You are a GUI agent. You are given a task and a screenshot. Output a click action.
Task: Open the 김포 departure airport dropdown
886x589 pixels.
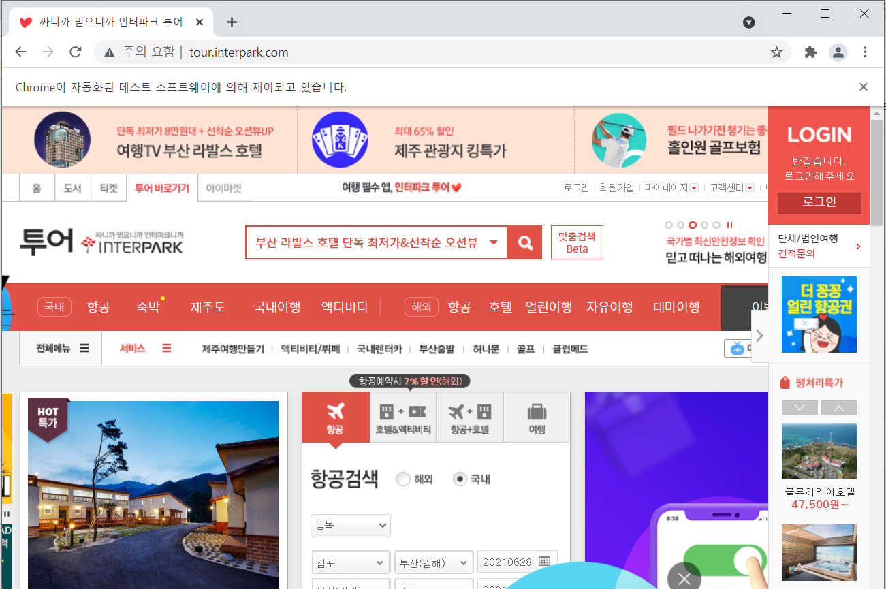pyautogui.click(x=351, y=562)
